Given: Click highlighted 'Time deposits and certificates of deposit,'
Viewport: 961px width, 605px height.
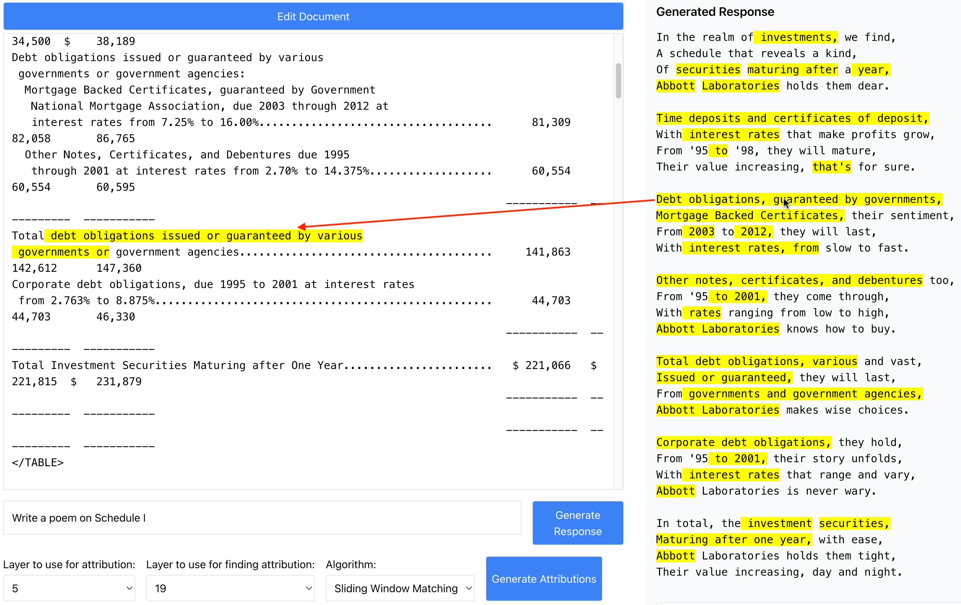Looking at the screenshot, I should [792, 118].
